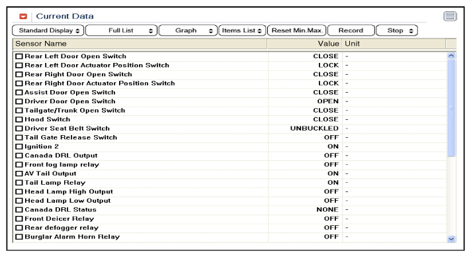Click the vertical scrollbar thumb
The width and height of the screenshot is (471, 257).
451,108
